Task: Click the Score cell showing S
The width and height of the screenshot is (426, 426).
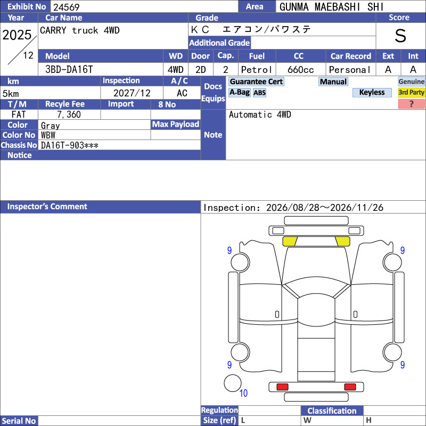Action: click(400, 36)
